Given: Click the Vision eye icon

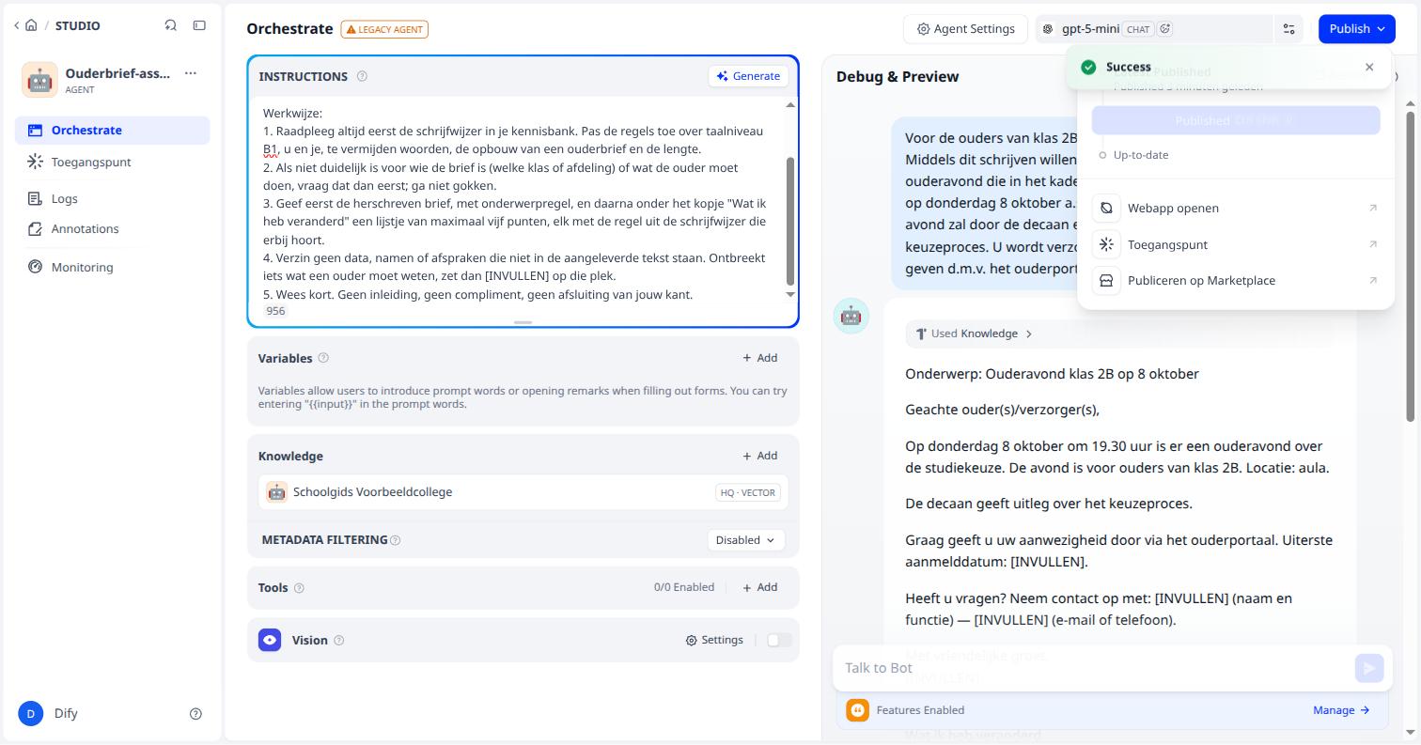Looking at the screenshot, I should (x=270, y=640).
